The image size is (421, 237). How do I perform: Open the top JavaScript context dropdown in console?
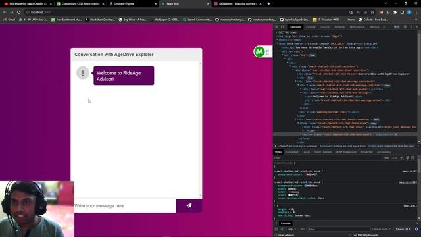[292, 229]
